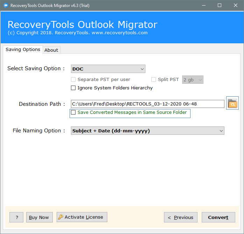Switch to the About tab
This screenshot has height=234, width=244.
[x=51, y=50]
